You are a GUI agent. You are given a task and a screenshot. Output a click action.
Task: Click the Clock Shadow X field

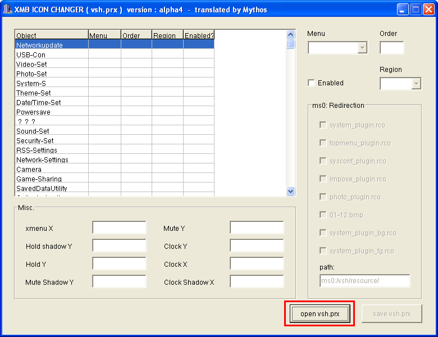tap(257, 281)
